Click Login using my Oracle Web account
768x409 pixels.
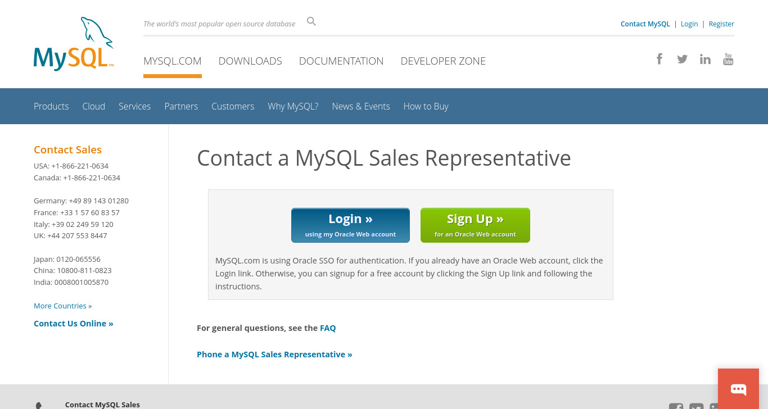click(x=350, y=225)
